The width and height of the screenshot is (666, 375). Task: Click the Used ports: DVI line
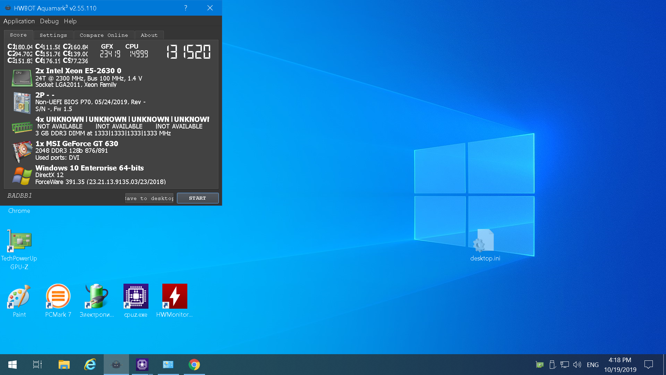click(x=57, y=158)
